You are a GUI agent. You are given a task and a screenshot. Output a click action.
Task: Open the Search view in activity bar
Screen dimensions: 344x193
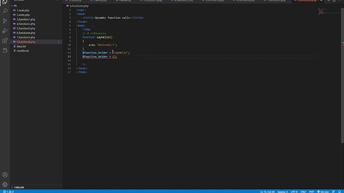click(x=5, y=11)
